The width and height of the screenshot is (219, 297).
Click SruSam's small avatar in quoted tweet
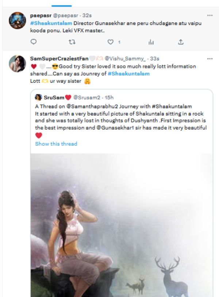tap(38, 97)
